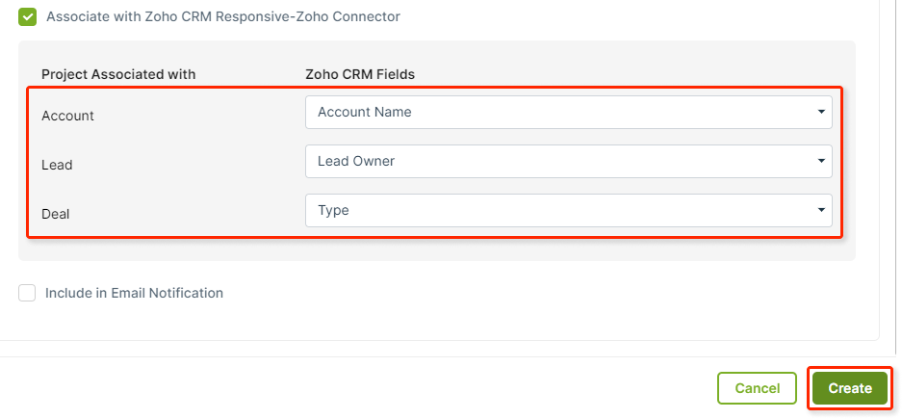Open the Lead Owner dropdown
The image size is (902, 419).
[x=568, y=161]
